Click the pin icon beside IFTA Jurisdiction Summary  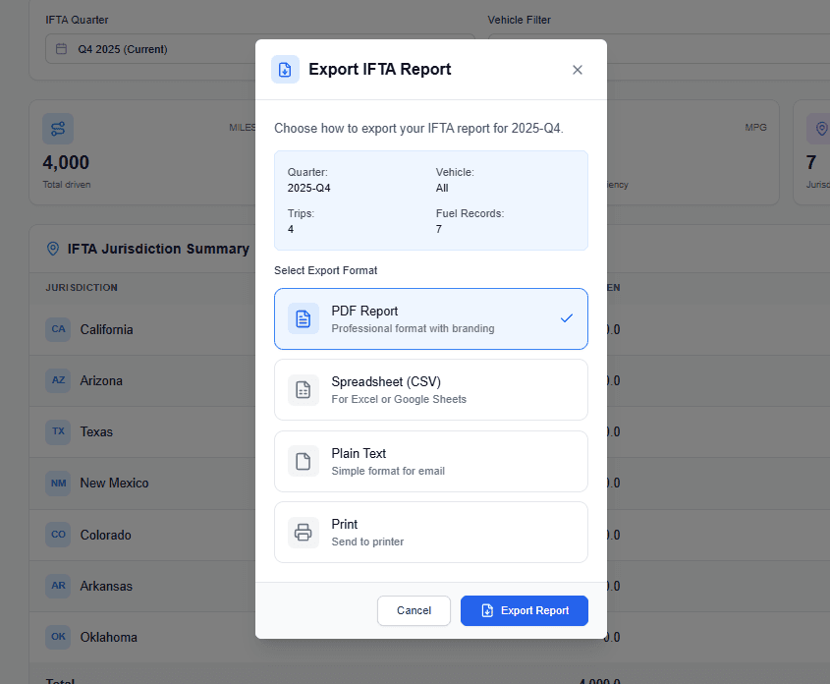click(x=52, y=248)
